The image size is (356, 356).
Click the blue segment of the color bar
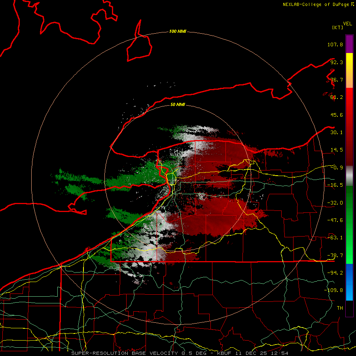tap(349, 282)
